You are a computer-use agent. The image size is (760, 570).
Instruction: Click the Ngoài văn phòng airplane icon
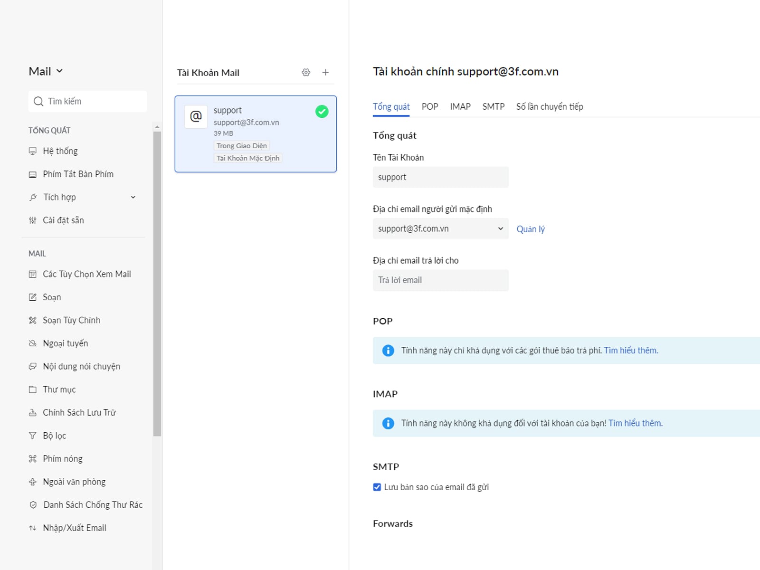[32, 482]
